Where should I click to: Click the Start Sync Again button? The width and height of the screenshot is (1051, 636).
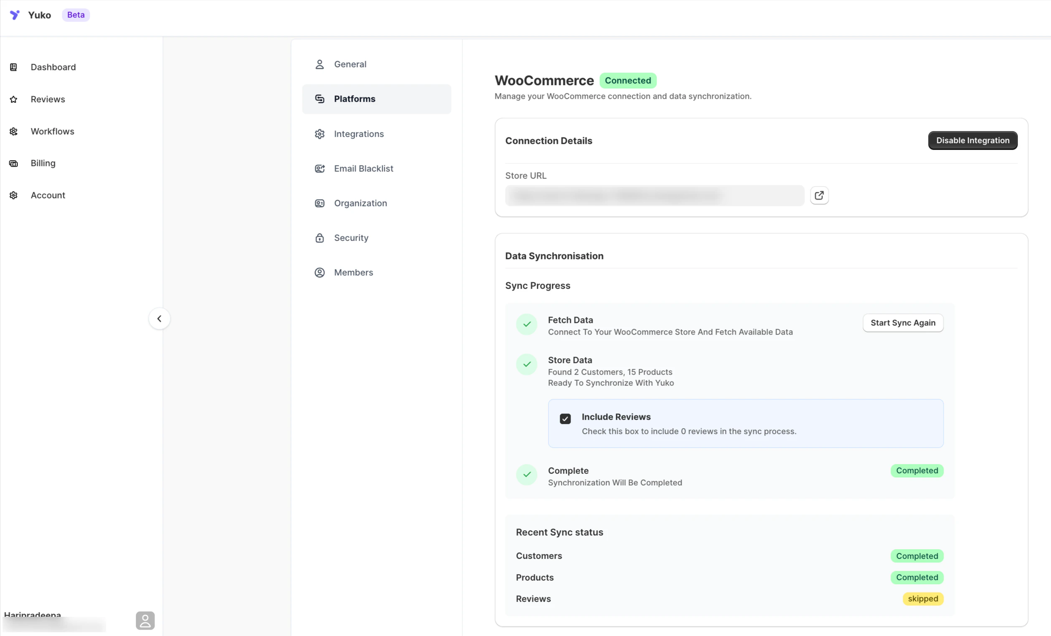(903, 323)
